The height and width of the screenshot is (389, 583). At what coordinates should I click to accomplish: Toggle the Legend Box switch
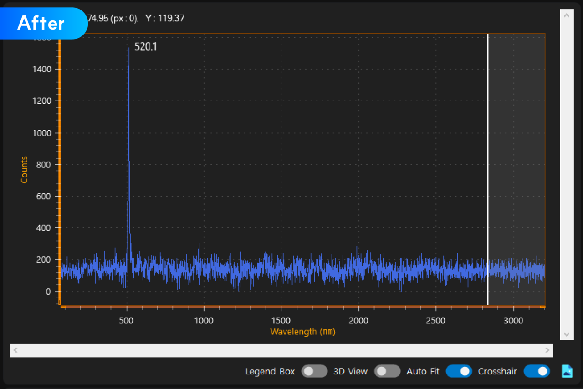click(315, 371)
